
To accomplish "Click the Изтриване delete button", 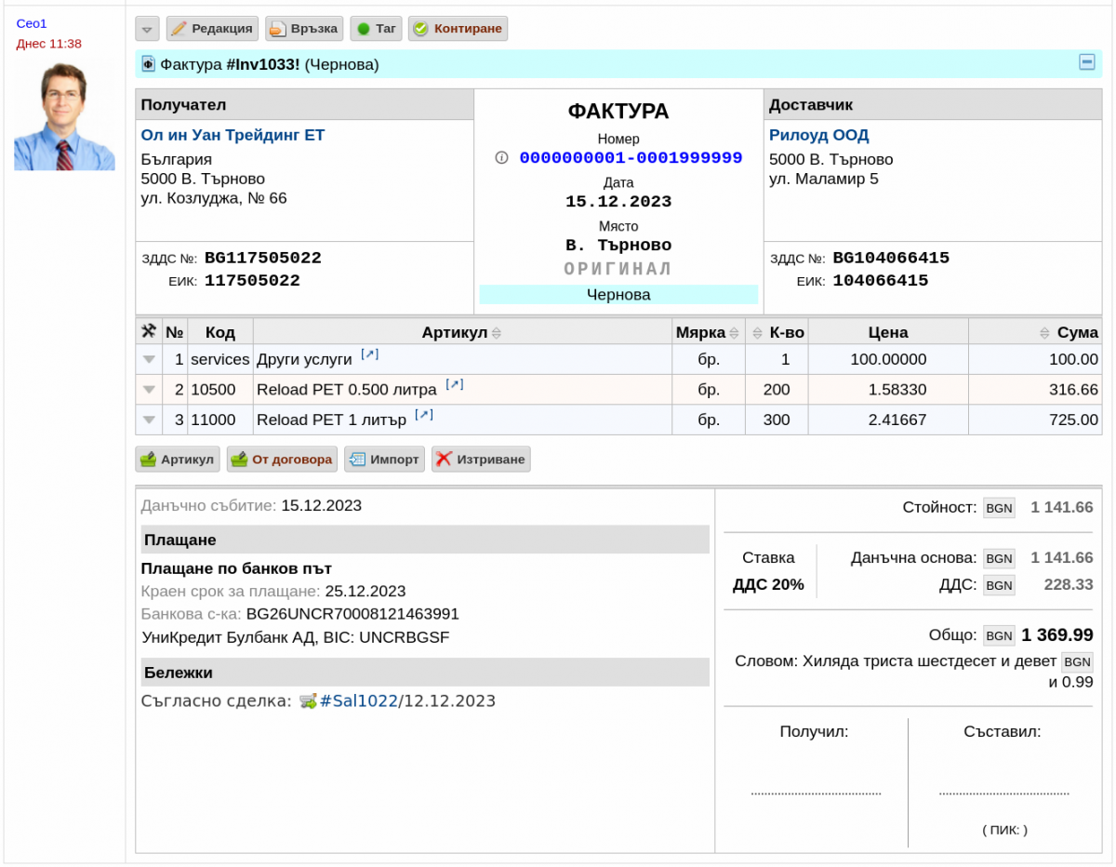I will coord(481,460).
